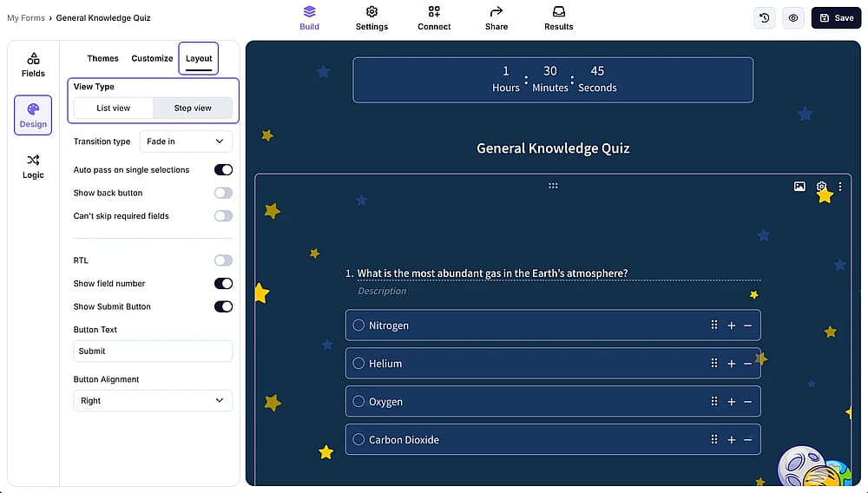Click the question image icon
The height and width of the screenshot is (493, 868).
tap(799, 187)
